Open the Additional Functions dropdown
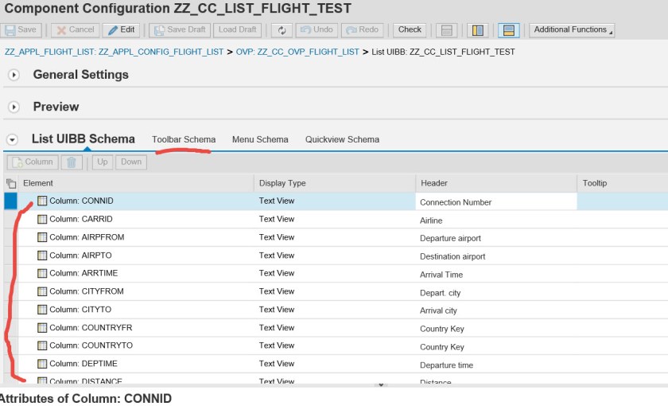The height and width of the screenshot is (406, 668). click(573, 30)
